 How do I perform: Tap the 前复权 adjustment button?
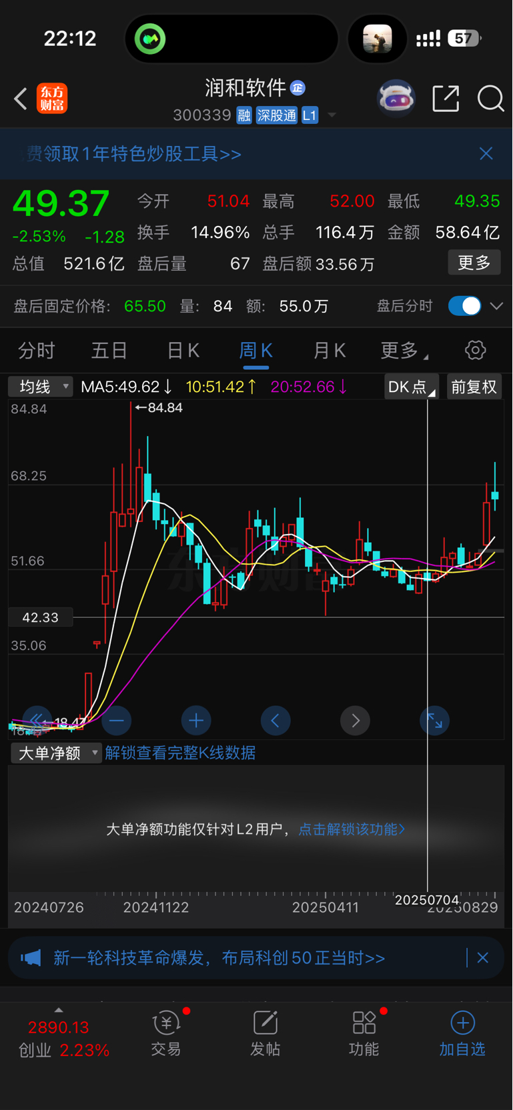474,387
